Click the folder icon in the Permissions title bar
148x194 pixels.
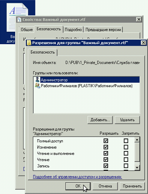(29, 43)
